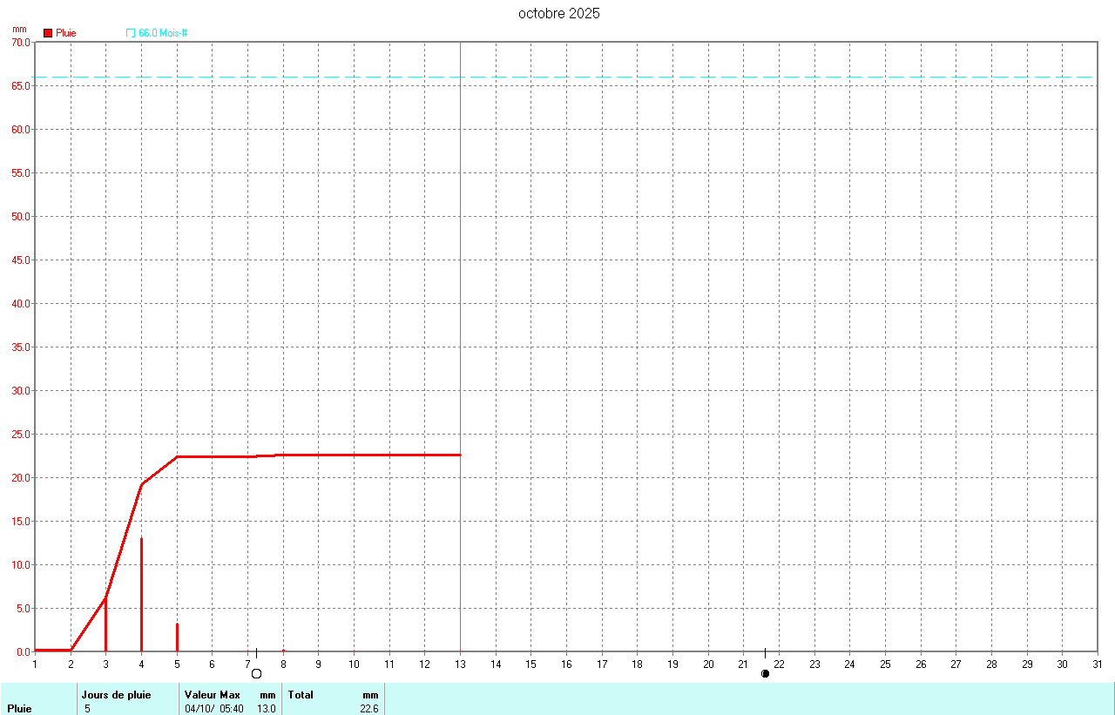1115x715 pixels.
Task: Click the "Jours de pluie" column header
Action: (116, 695)
